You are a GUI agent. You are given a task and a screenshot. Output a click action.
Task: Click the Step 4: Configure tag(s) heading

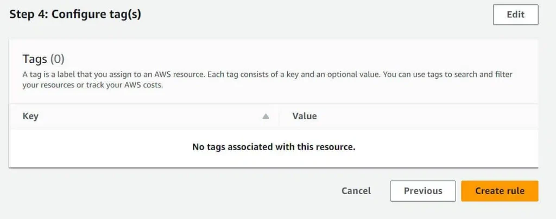pos(75,15)
